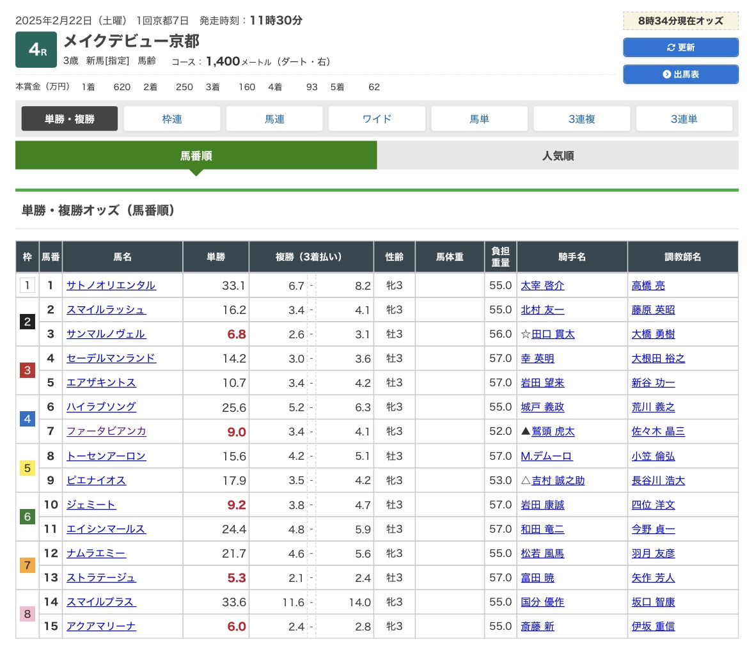The width and height of the screenshot is (754, 658).
Task: Open horse トーセンアーロン link
Action: click(x=106, y=456)
